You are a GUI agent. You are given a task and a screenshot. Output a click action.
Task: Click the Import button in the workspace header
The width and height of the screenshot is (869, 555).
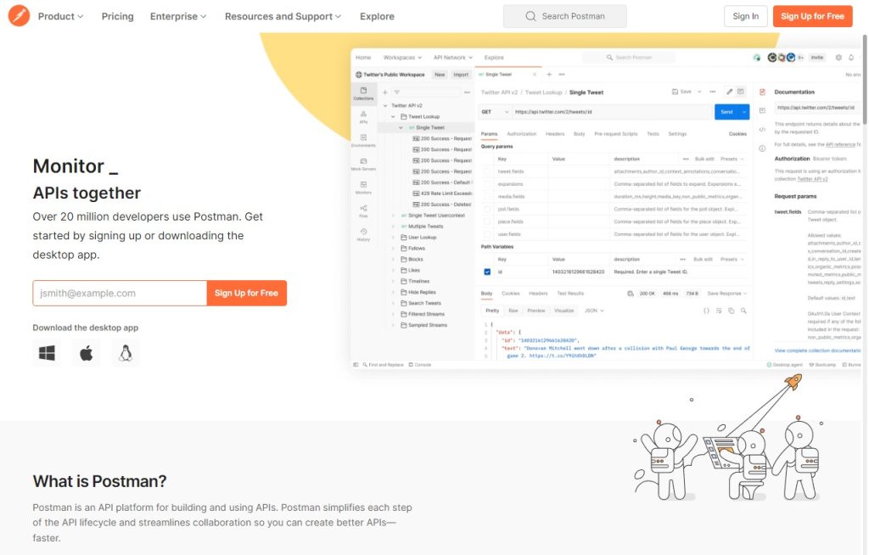tap(461, 75)
